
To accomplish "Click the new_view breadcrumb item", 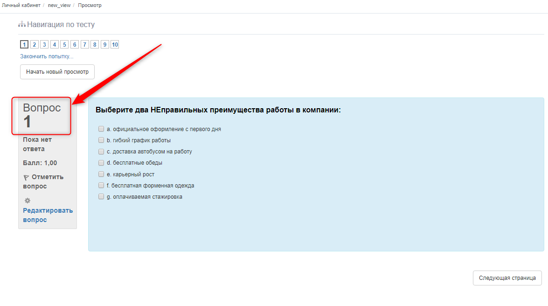I will pyautogui.click(x=59, y=5).
